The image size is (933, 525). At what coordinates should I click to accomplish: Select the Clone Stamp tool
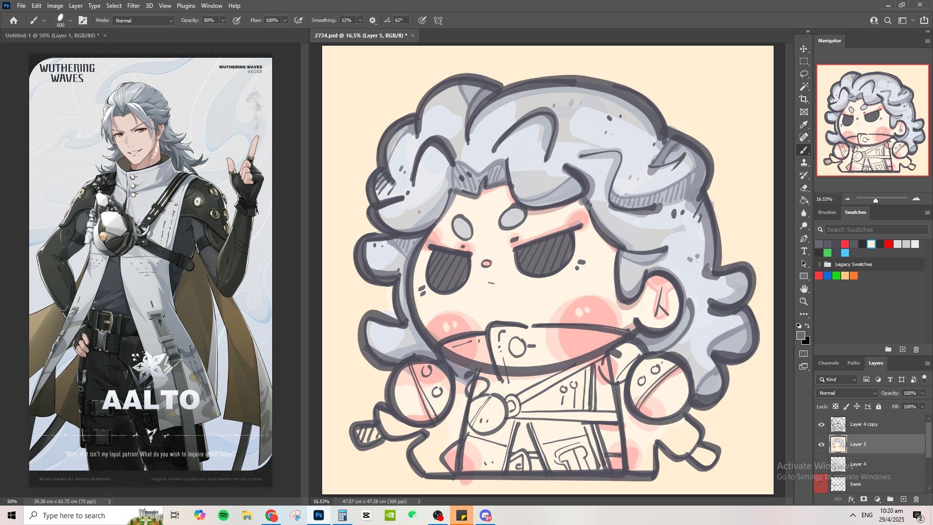point(804,163)
